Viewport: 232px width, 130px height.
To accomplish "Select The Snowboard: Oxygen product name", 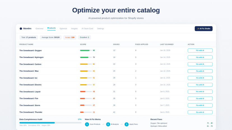I will 31,50.
